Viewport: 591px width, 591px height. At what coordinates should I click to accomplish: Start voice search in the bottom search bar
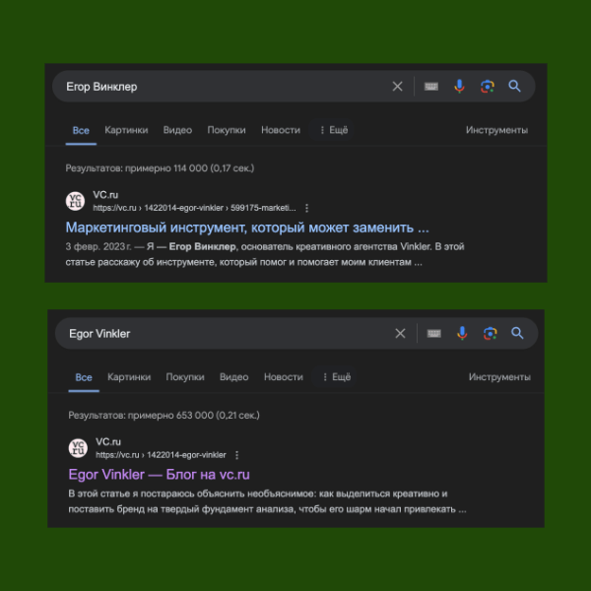462,334
